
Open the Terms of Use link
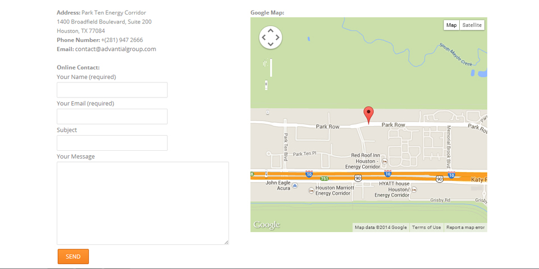426,228
